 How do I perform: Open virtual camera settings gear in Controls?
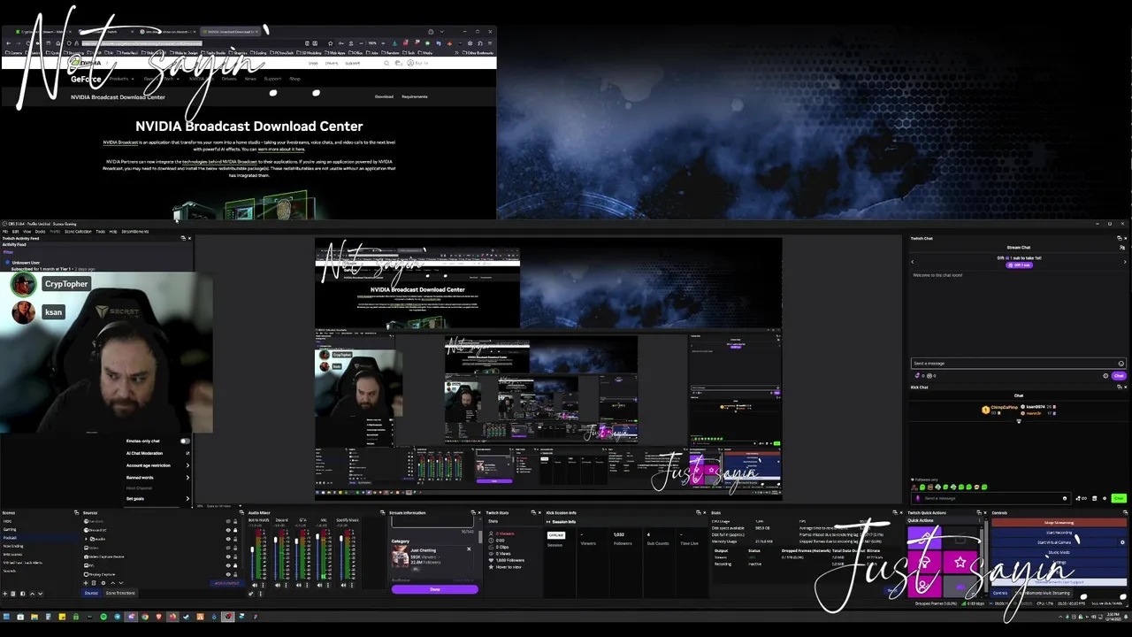[1122, 542]
